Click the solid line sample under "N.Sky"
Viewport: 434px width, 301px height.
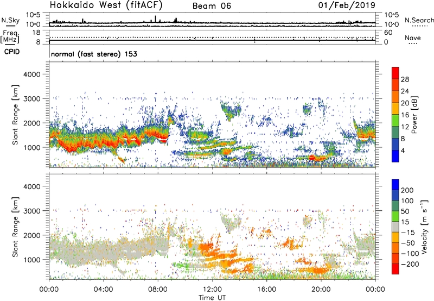tap(10, 26)
